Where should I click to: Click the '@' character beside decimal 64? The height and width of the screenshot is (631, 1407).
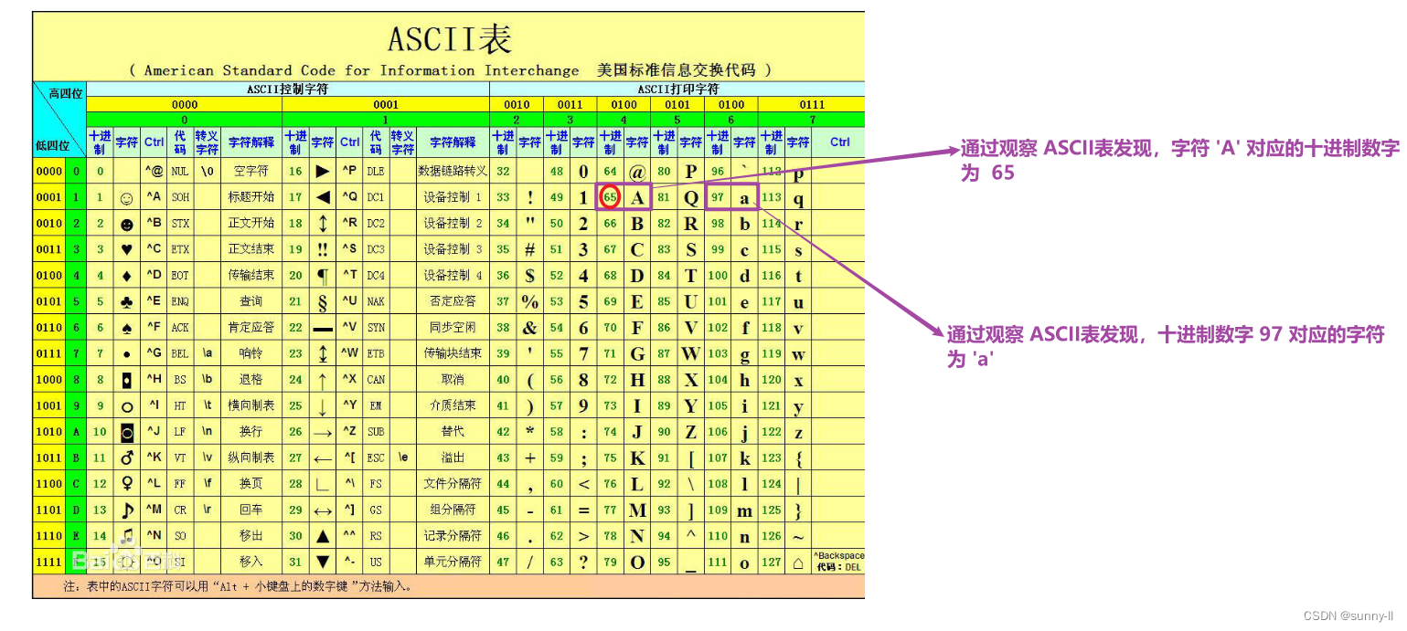click(637, 171)
